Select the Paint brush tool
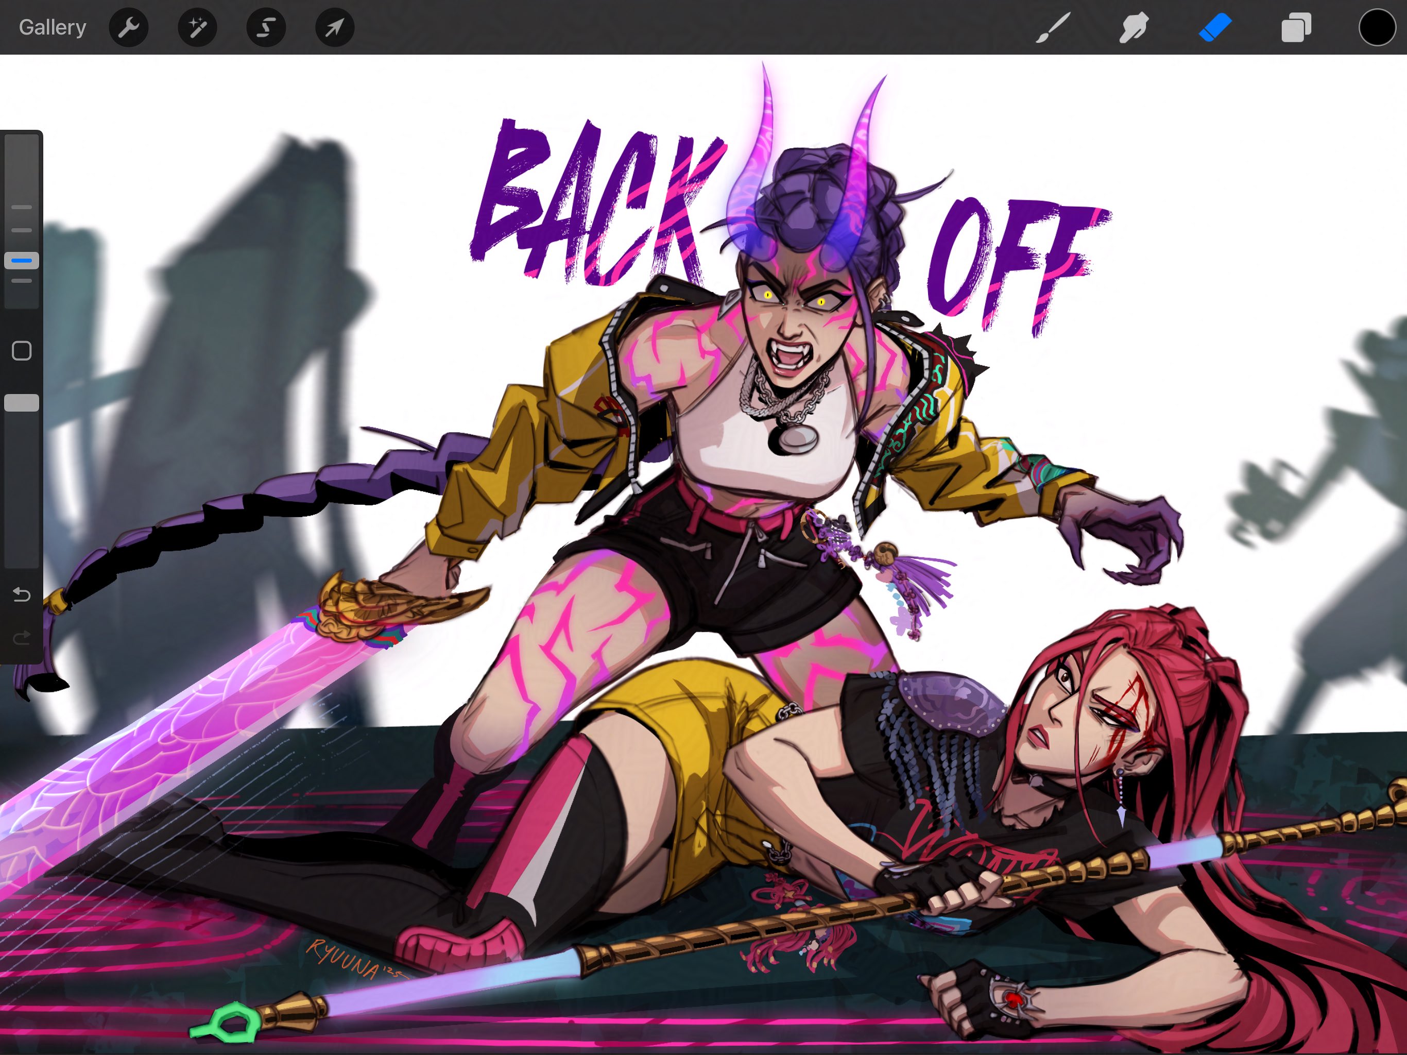The width and height of the screenshot is (1407, 1055). pos(1053,28)
